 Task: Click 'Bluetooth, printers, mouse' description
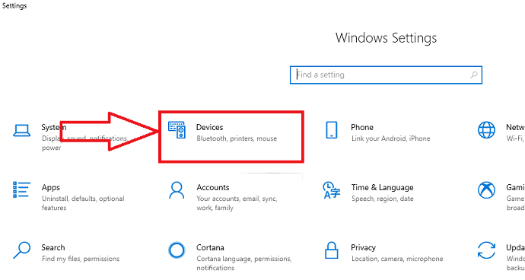(237, 138)
